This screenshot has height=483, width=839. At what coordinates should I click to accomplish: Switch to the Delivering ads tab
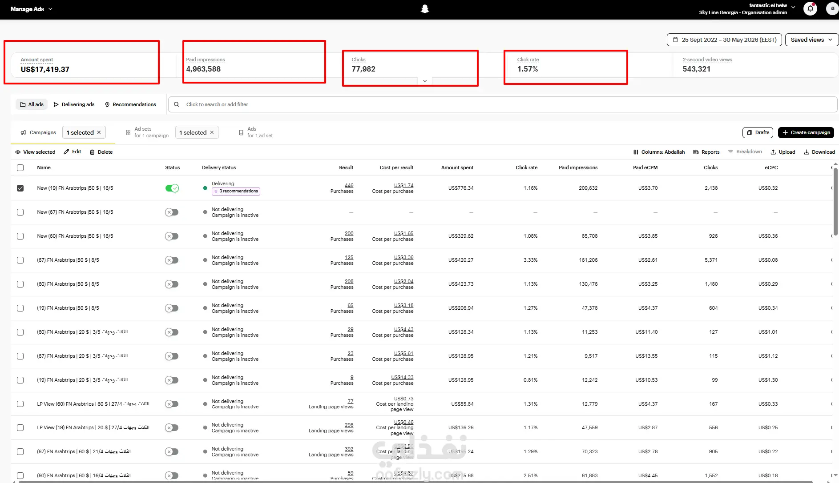pyautogui.click(x=74, y=104)
